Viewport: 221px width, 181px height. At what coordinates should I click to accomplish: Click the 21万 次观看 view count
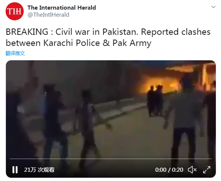click(39, 170)
